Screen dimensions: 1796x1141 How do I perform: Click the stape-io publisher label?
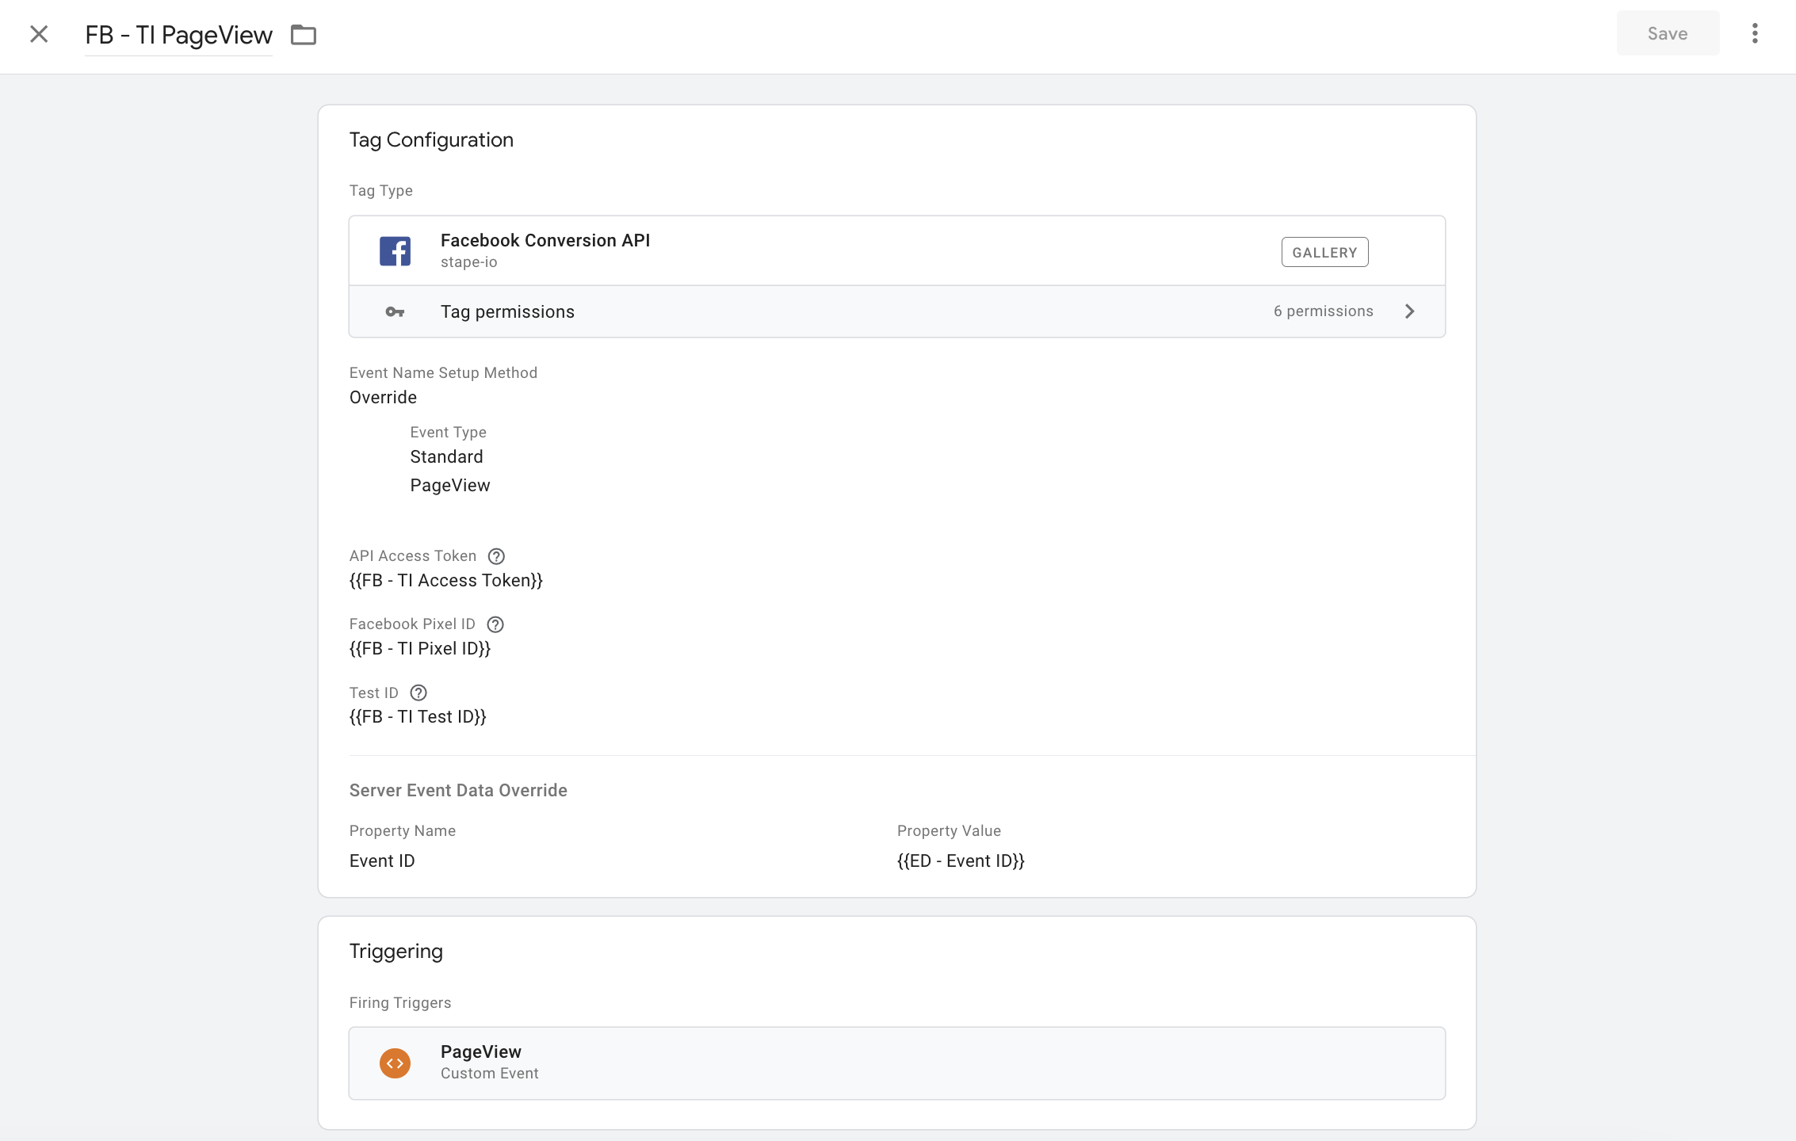point(469,262)
